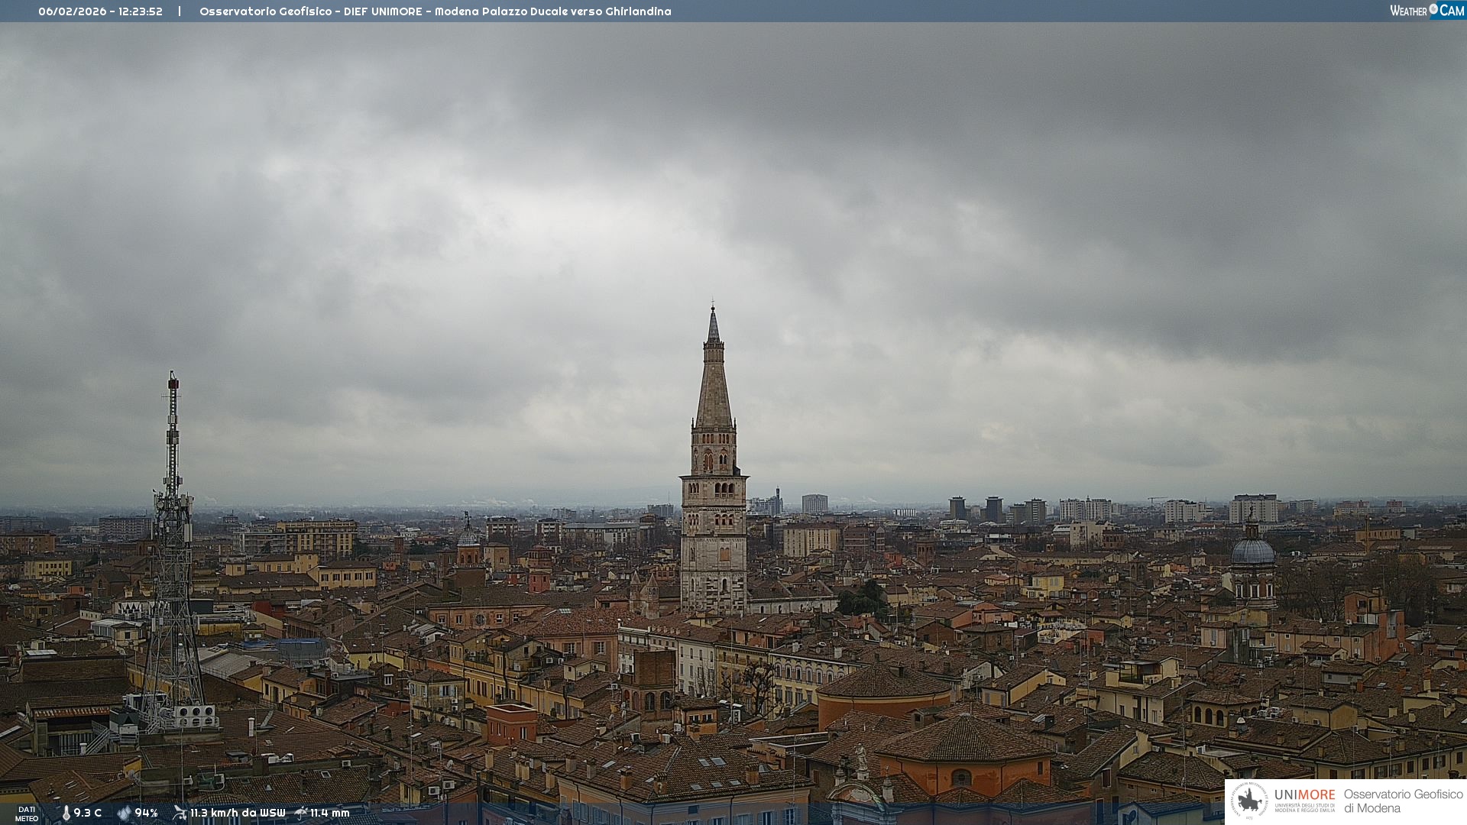Select the 11.3 km/h da WSW wind reading
The width and height of the screenshot is (1467, 825).
click(238, 813)
